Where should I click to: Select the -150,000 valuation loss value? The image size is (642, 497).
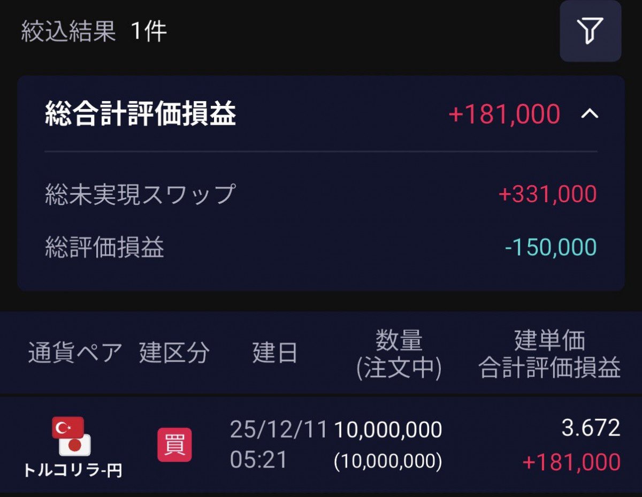(x=551, y=247)
